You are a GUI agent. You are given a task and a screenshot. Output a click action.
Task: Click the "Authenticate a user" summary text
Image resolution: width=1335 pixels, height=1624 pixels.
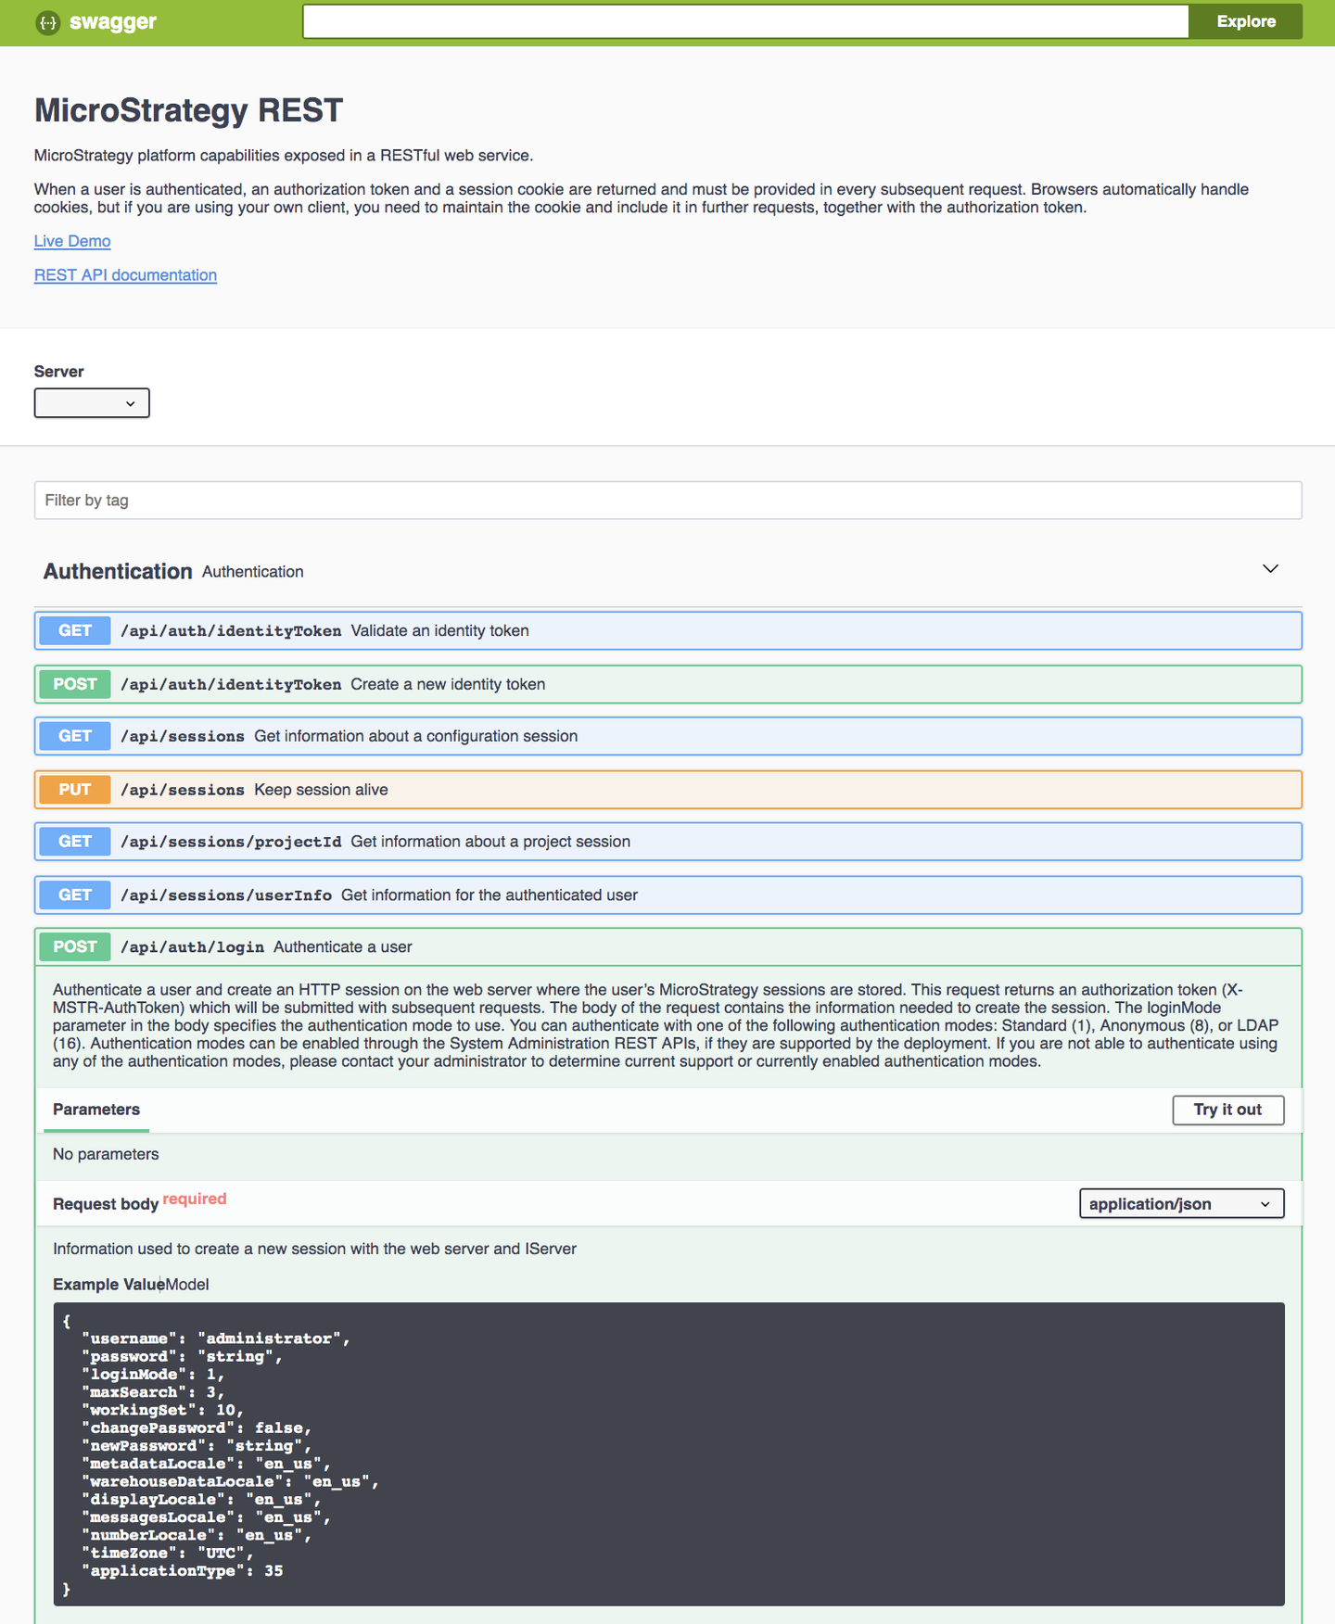[343, 947]
